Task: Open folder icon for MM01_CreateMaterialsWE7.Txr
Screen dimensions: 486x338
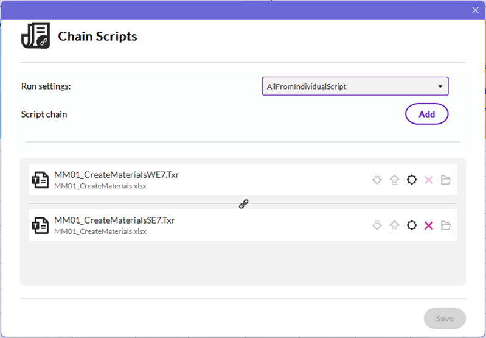Action: click(x=446, y=180)
